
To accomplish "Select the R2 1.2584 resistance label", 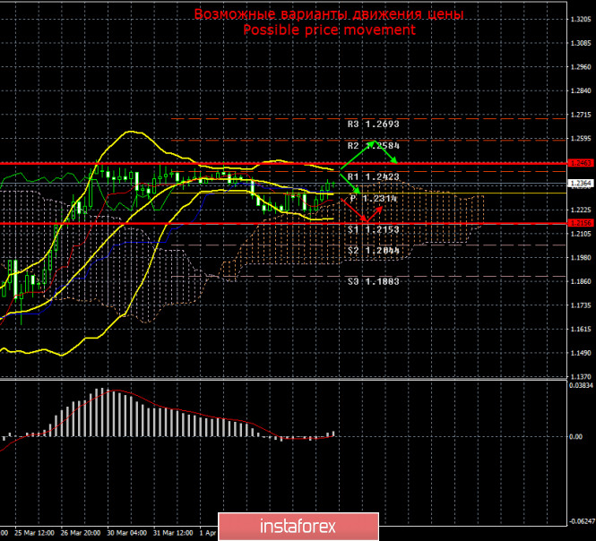I will tap(373, 144).
